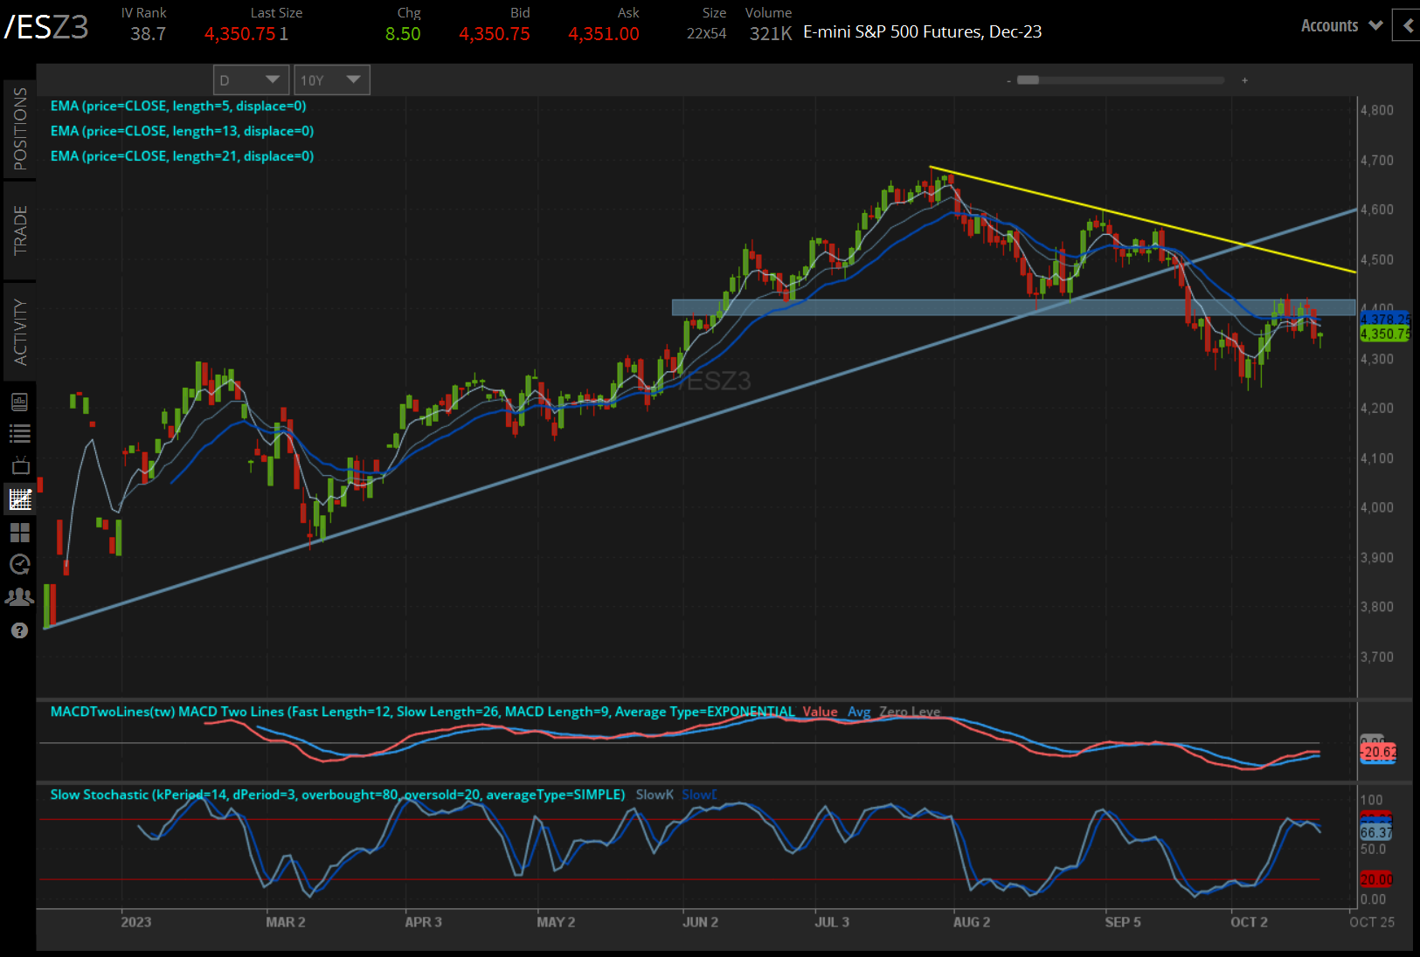This screenshot has width=1420, height=957.
Task: Open the Trade side tab
Action: [x=19, y=231]
